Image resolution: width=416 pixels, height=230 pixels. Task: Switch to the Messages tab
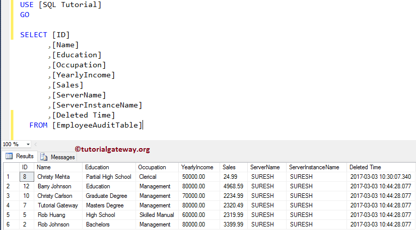(x=57, y=157)
